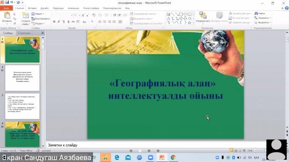Select the star shape in shapes gallery
Screen dimensions: 289x162
[x=190, y=22]
